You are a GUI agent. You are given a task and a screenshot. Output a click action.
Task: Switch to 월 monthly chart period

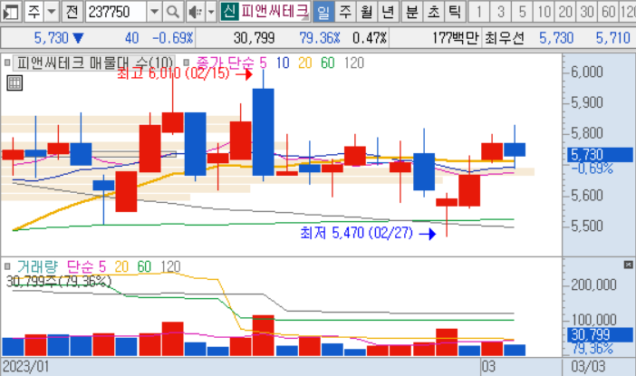tap(367, 12)
